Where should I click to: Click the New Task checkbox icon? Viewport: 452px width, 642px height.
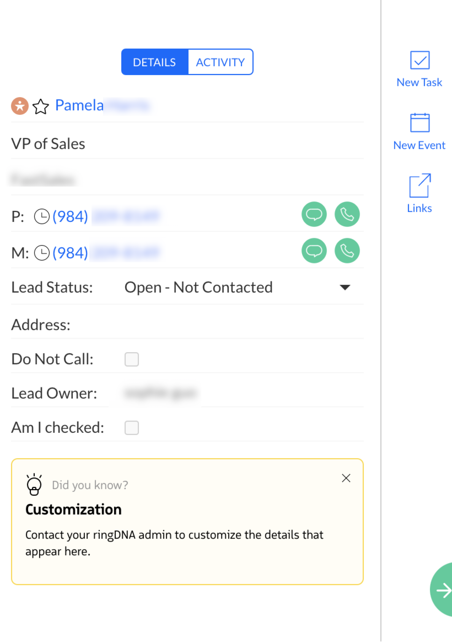point(419,60)
